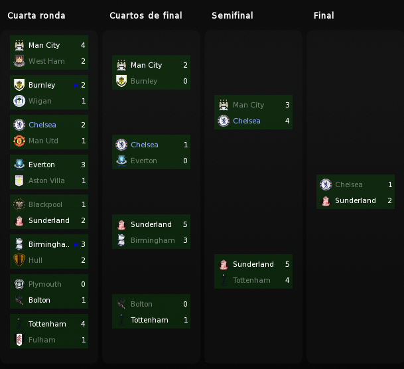Click the Wigan club badge

[x=19, y=101]
